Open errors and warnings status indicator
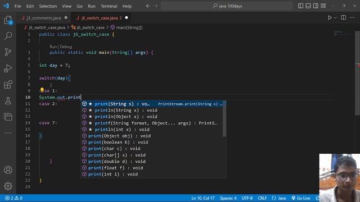The height and width of the screenshot is (202, 360). pyautogui.click(x=13, y=198)
